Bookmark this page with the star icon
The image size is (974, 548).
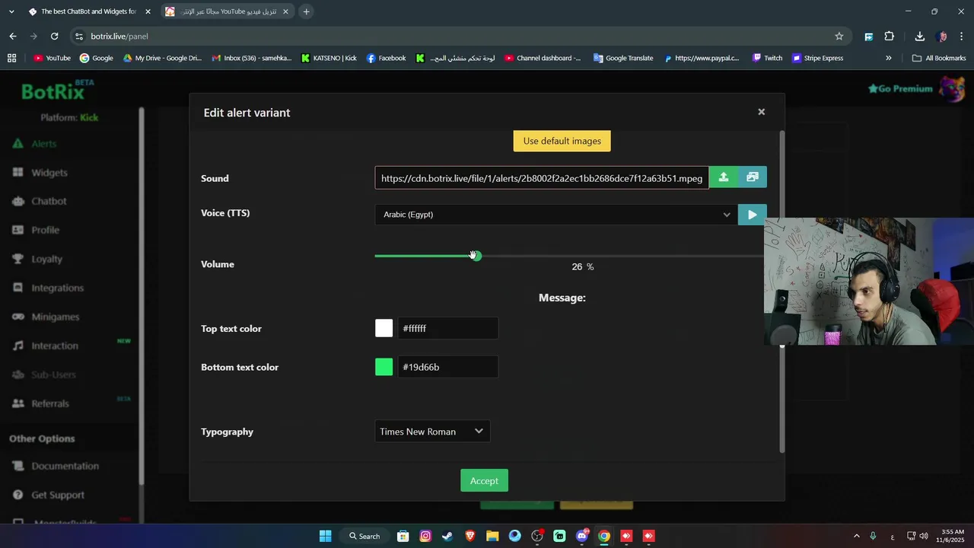[x=839, y=36]
